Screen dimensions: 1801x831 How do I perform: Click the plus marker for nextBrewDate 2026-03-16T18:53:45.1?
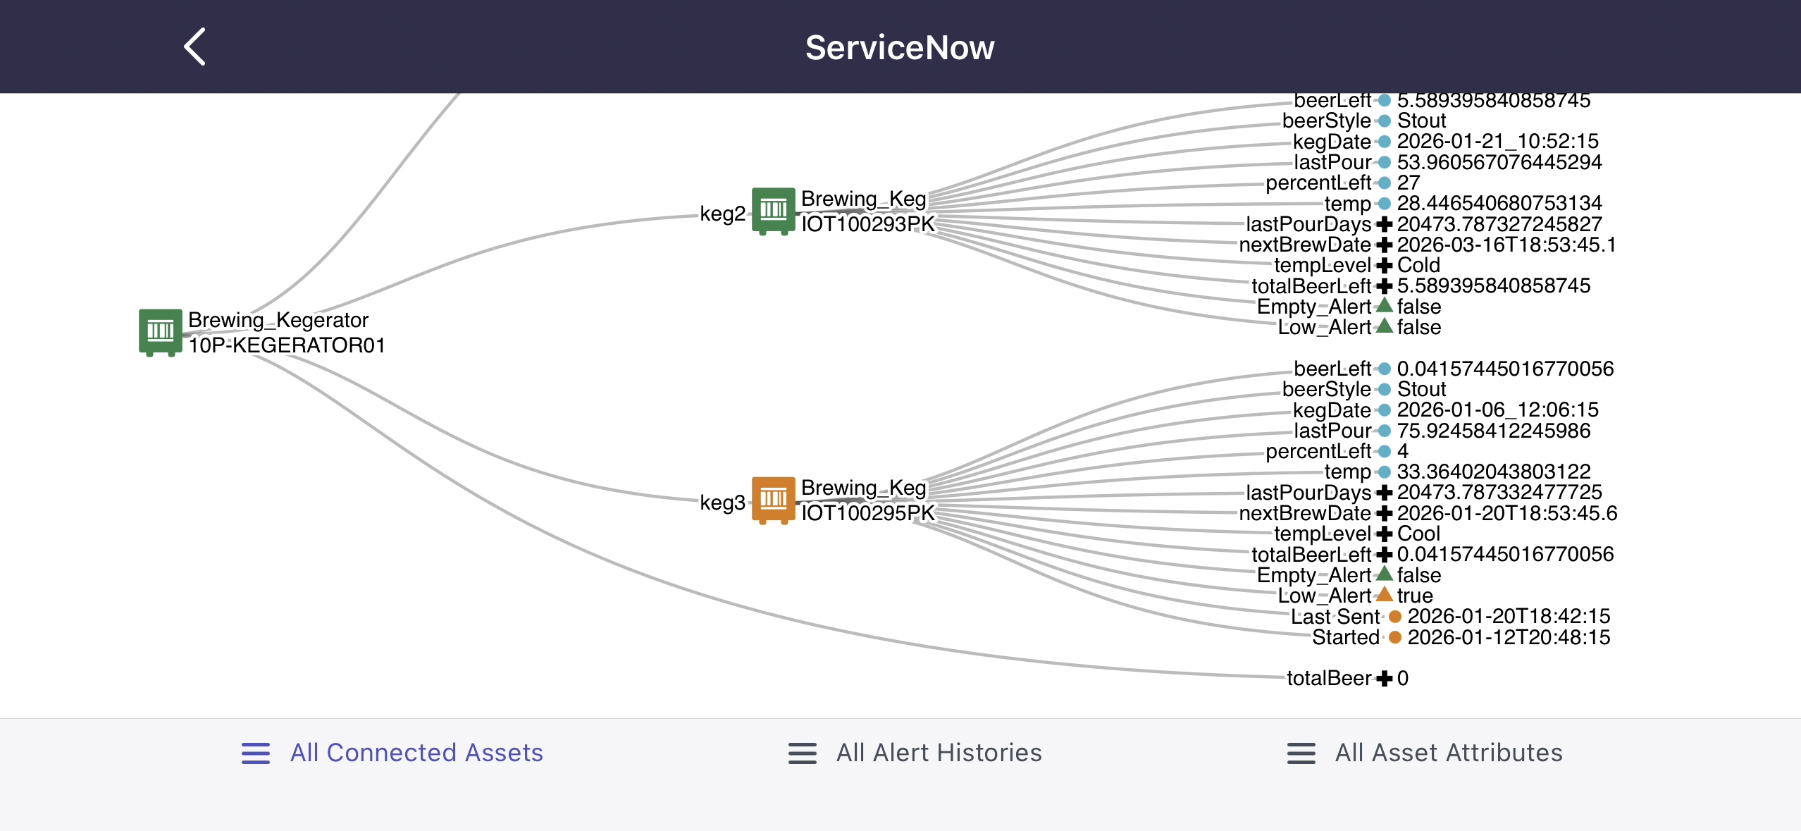pos(1385,245)
